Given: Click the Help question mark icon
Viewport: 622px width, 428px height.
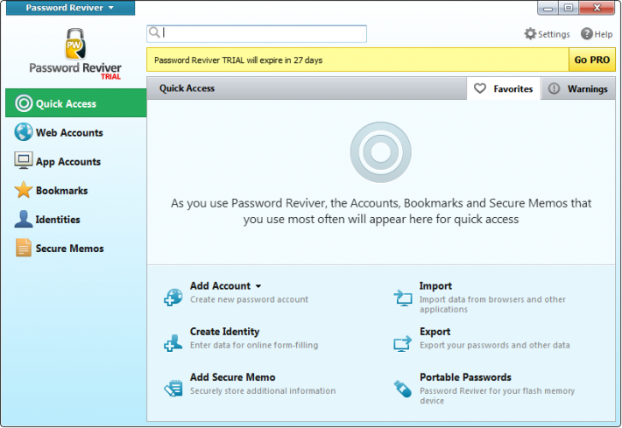Looking at the screenshot, I should (587, 33).
